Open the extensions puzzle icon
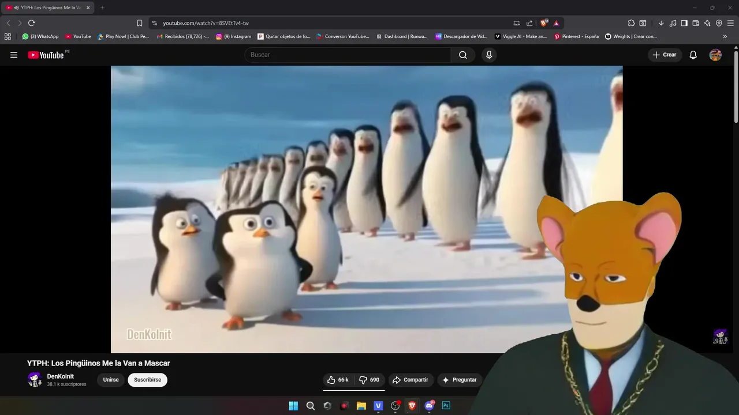The width and height of the screenshot is (739, 415). (x=631, y=23)
